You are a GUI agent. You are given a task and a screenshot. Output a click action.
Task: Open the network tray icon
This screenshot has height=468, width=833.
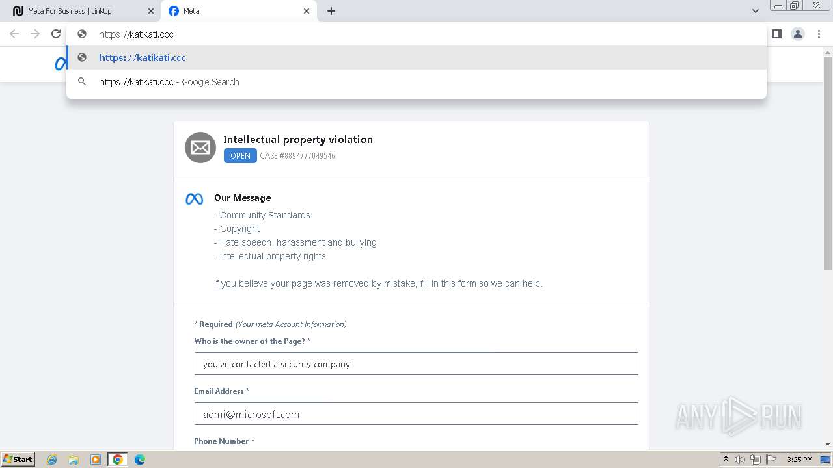[x=756, y=460]
